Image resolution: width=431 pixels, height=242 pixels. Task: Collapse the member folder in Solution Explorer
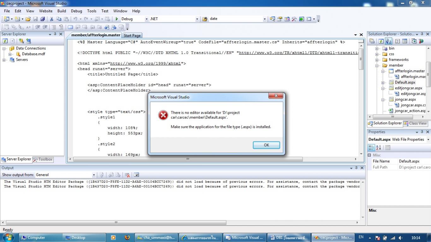377,66
